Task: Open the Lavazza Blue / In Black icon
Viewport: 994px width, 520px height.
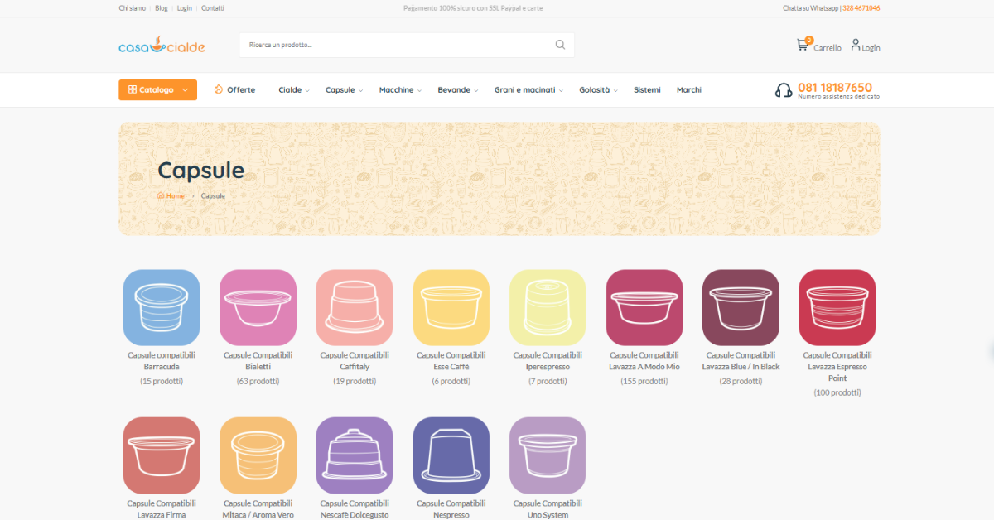Action: pyautogui.click(x=741, y=307)
